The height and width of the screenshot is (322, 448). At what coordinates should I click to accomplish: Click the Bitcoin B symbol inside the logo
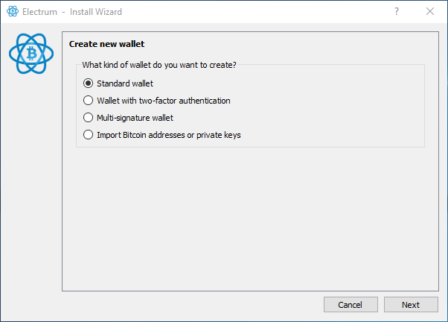click(31, 54)
